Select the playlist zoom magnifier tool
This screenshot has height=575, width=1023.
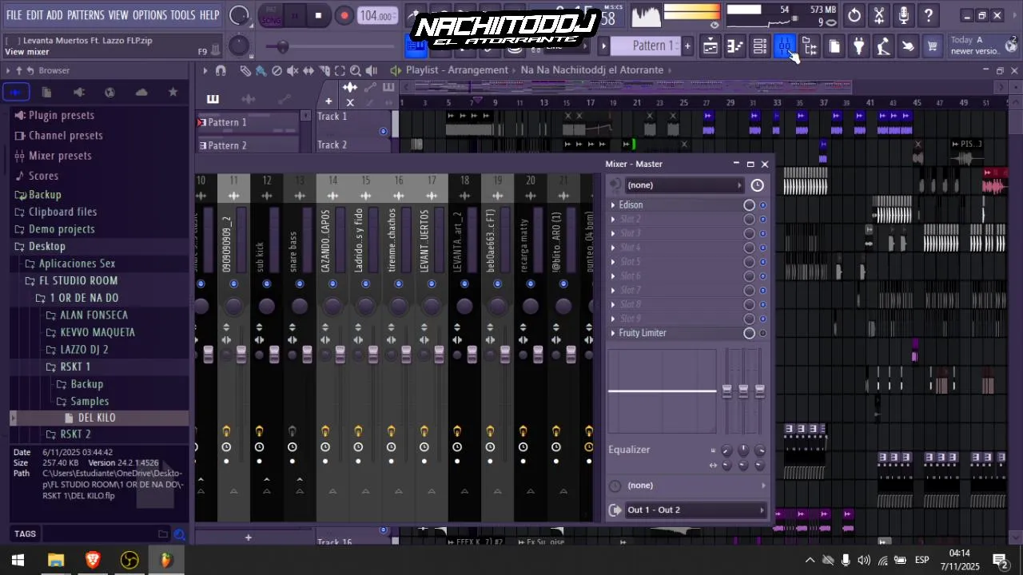pos(356,70)
